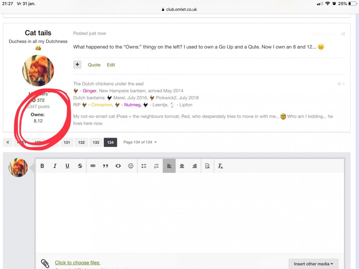Insert a quote block
The height and width of the screenshot is (269, 359).
tap(106, 166)
